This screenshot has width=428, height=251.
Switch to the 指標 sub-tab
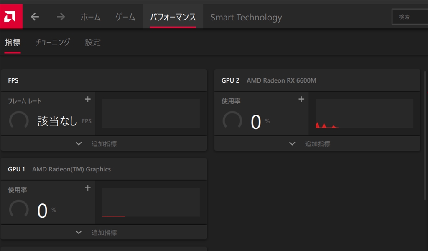pos(13,43)
